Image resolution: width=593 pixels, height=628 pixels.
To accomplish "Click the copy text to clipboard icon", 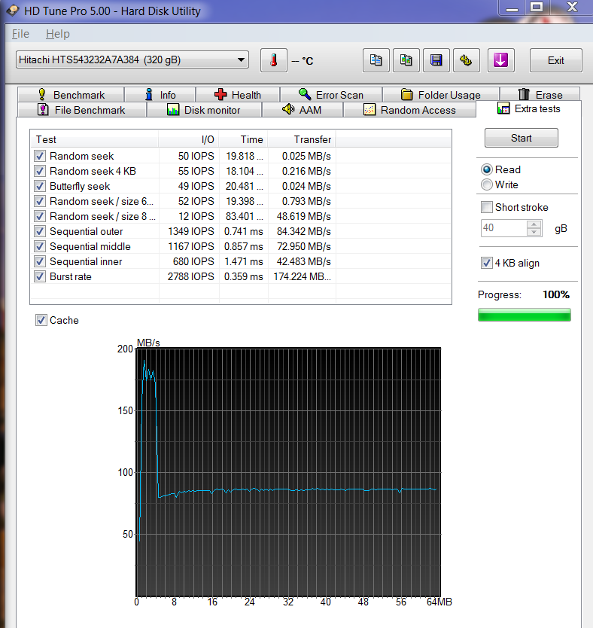I will 376,60.
